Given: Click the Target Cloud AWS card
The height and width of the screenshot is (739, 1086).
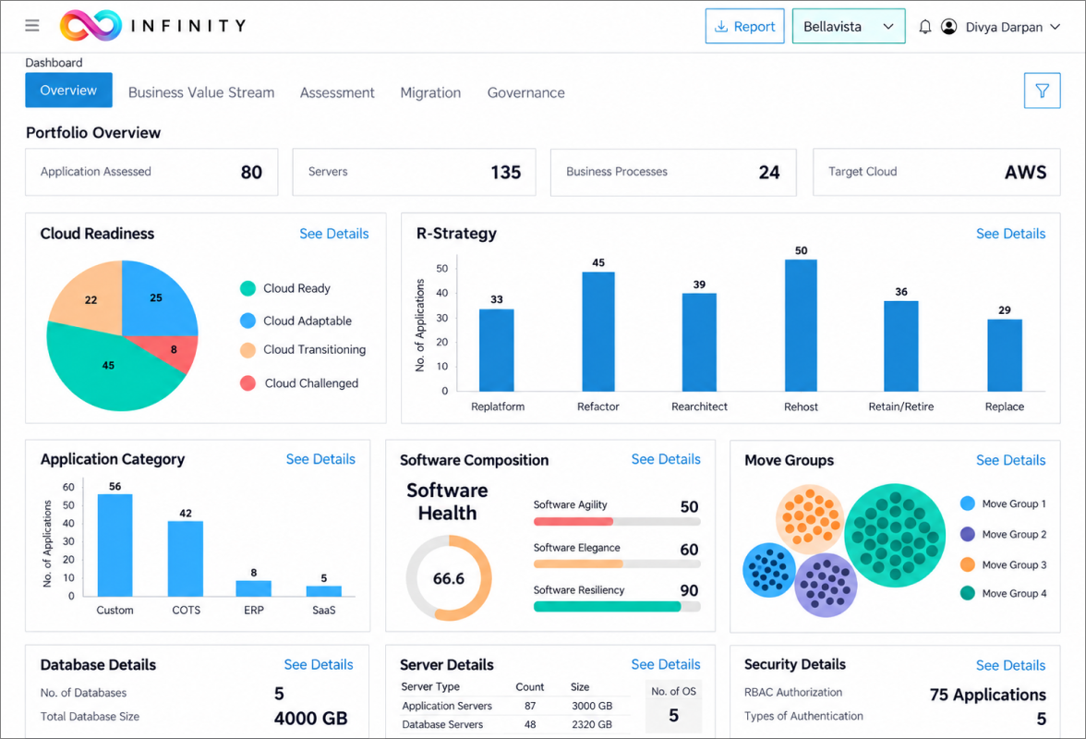Looking at the screenshot, I should pyautogui.click(x=936, y=172).
